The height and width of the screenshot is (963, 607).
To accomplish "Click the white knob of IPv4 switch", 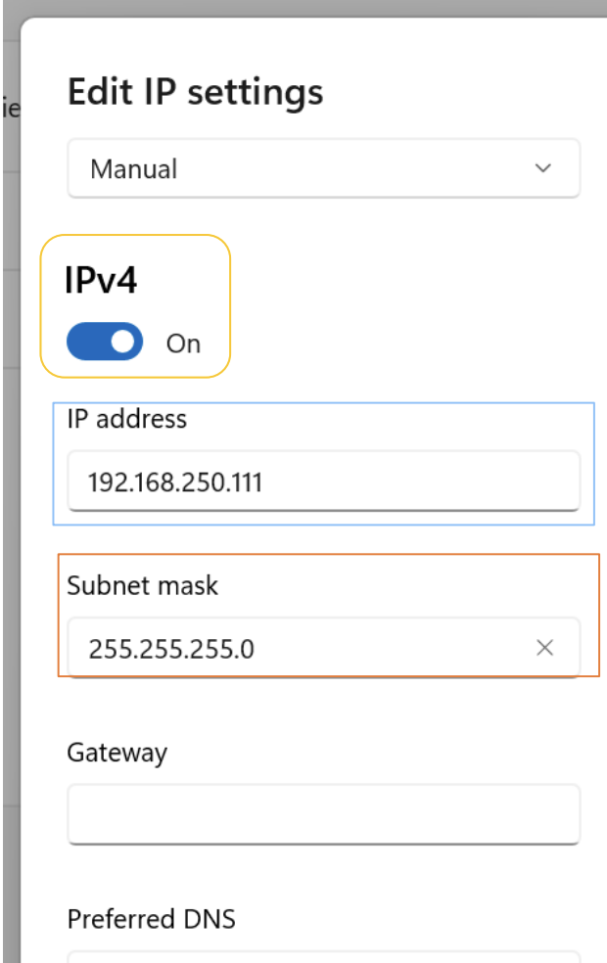I will pyautogui.click(x=123, y=342).
